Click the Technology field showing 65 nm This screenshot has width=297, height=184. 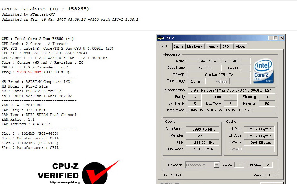tap(197, 81)
